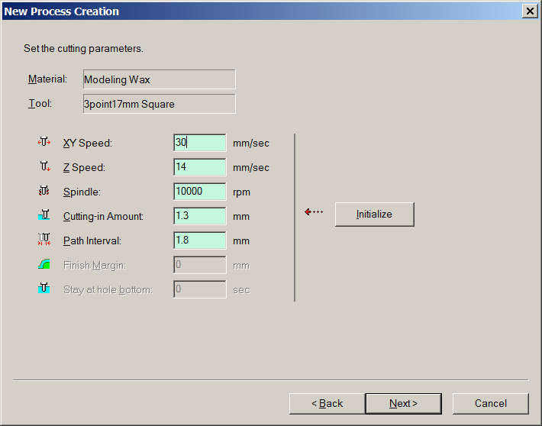The height and width of the screenshot is (426, 542).
Task: Click the Finish Margin green curve icon
Action: pos(44,264)
